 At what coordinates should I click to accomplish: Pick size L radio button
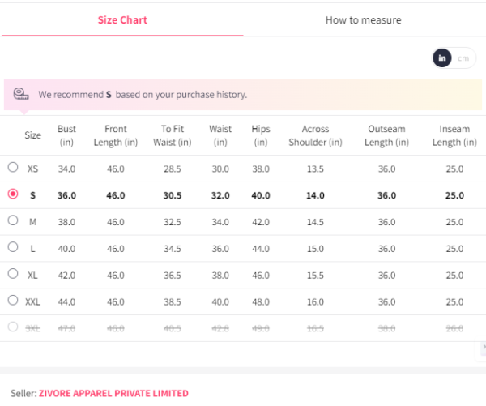(13, 247)
